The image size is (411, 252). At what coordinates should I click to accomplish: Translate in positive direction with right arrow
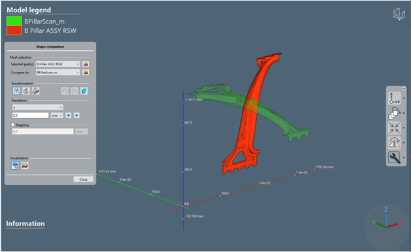click(76, 116)
